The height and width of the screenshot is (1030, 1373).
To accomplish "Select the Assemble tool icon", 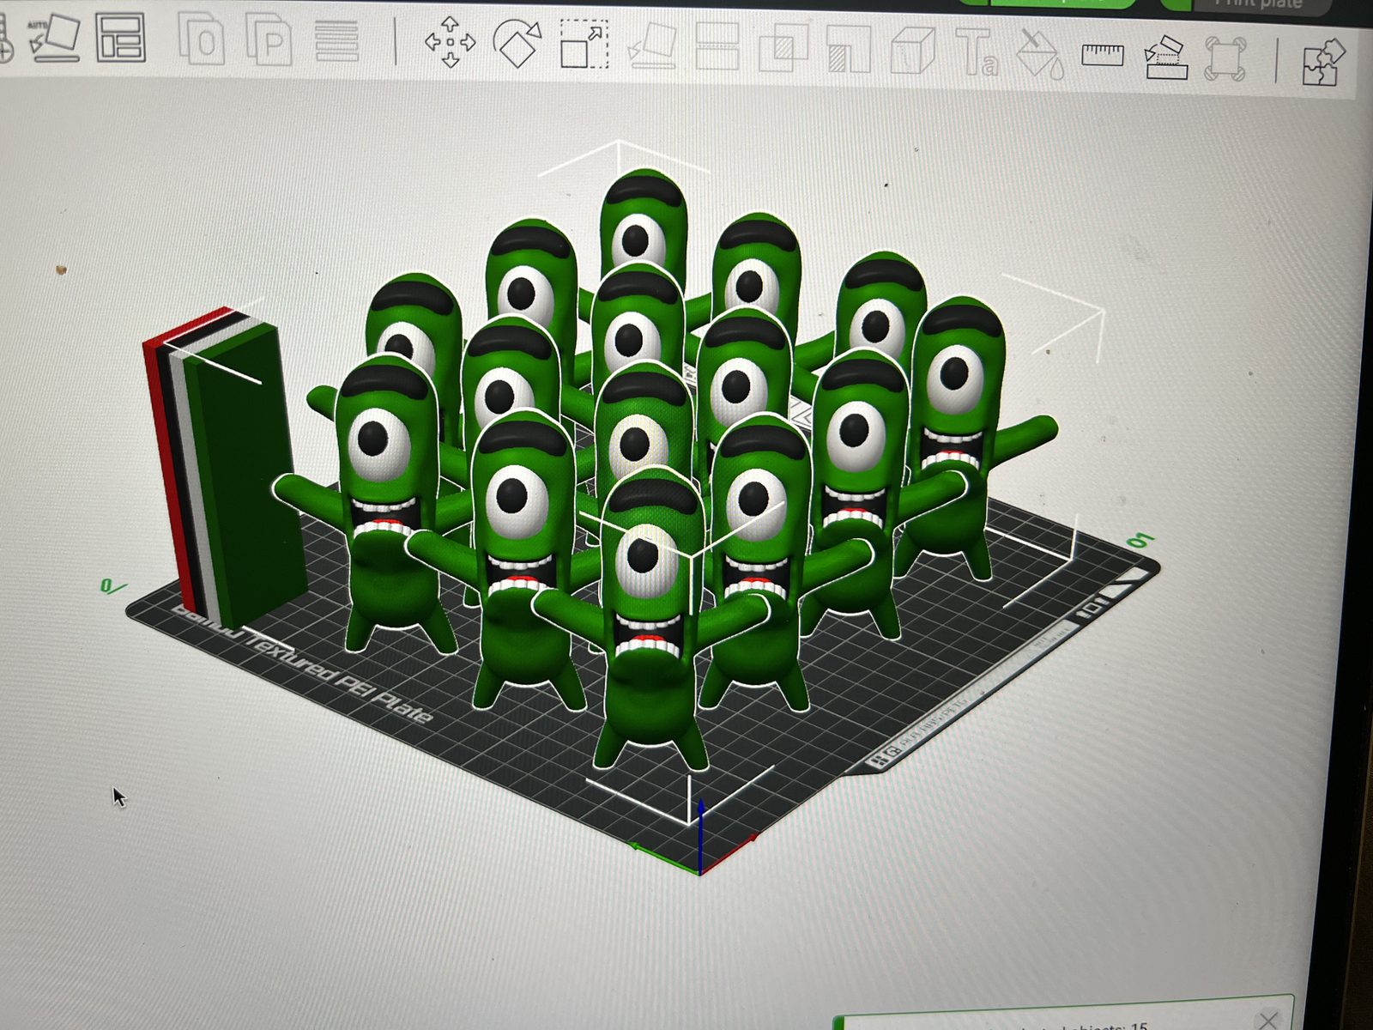I will 1166,57.
